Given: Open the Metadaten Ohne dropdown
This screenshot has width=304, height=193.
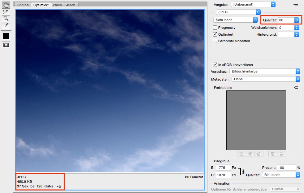Looking at the screenshot, I should (266, 79).
